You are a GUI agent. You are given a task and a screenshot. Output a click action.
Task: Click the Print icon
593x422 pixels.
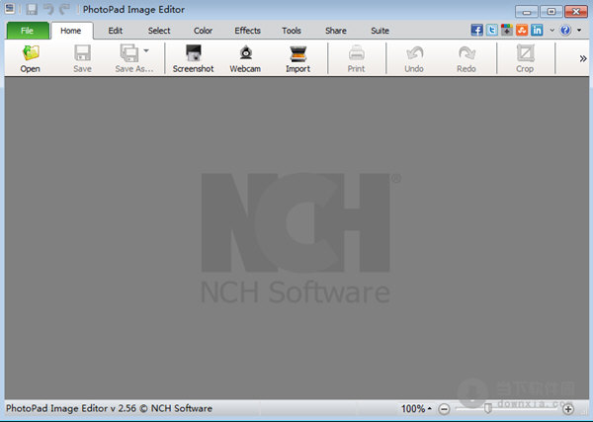pyautogui.click(x=356, y=53)
